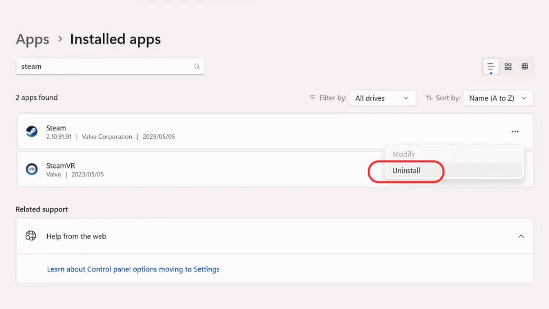Switch to table view layout icon
549x309 pixels.
(x=524, y=67)
